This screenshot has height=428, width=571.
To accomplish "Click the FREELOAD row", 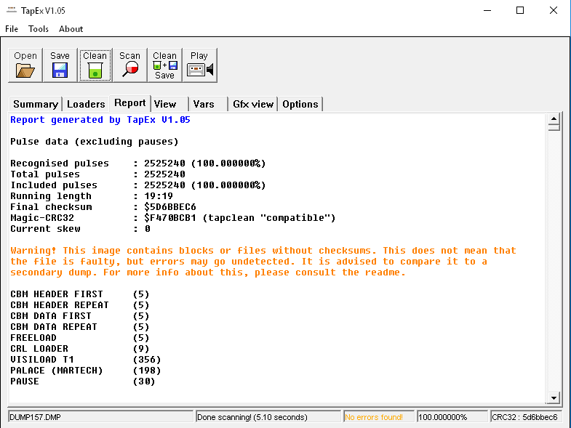I will [x=80, y=338].
